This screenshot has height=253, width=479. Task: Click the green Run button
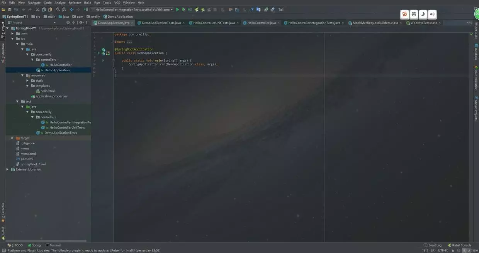coord(178,10)
